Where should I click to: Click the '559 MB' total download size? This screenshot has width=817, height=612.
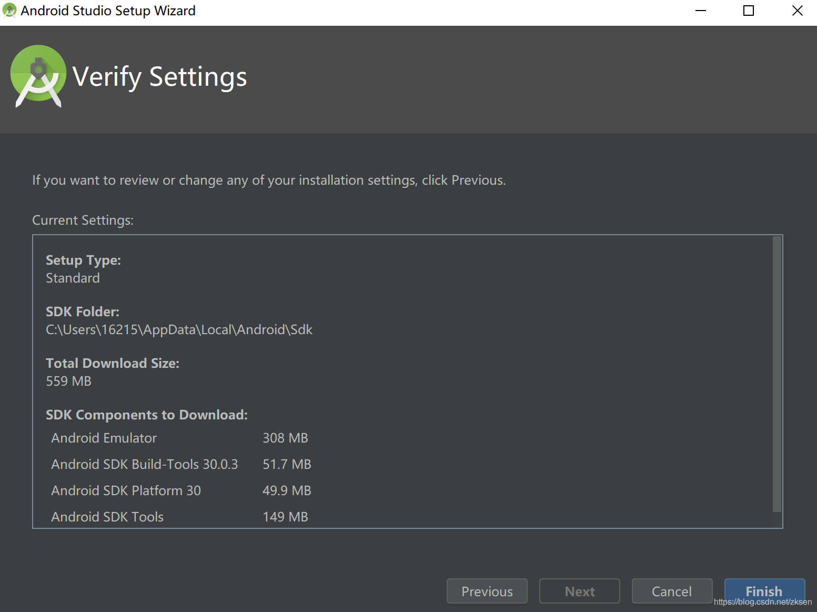pyautogui.click(x=68, y=381)
